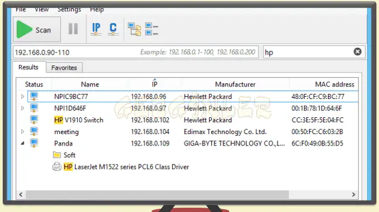Click the HP LaserJet printer icon
This screenshot has height=212, width=379.
pos(57,167)
